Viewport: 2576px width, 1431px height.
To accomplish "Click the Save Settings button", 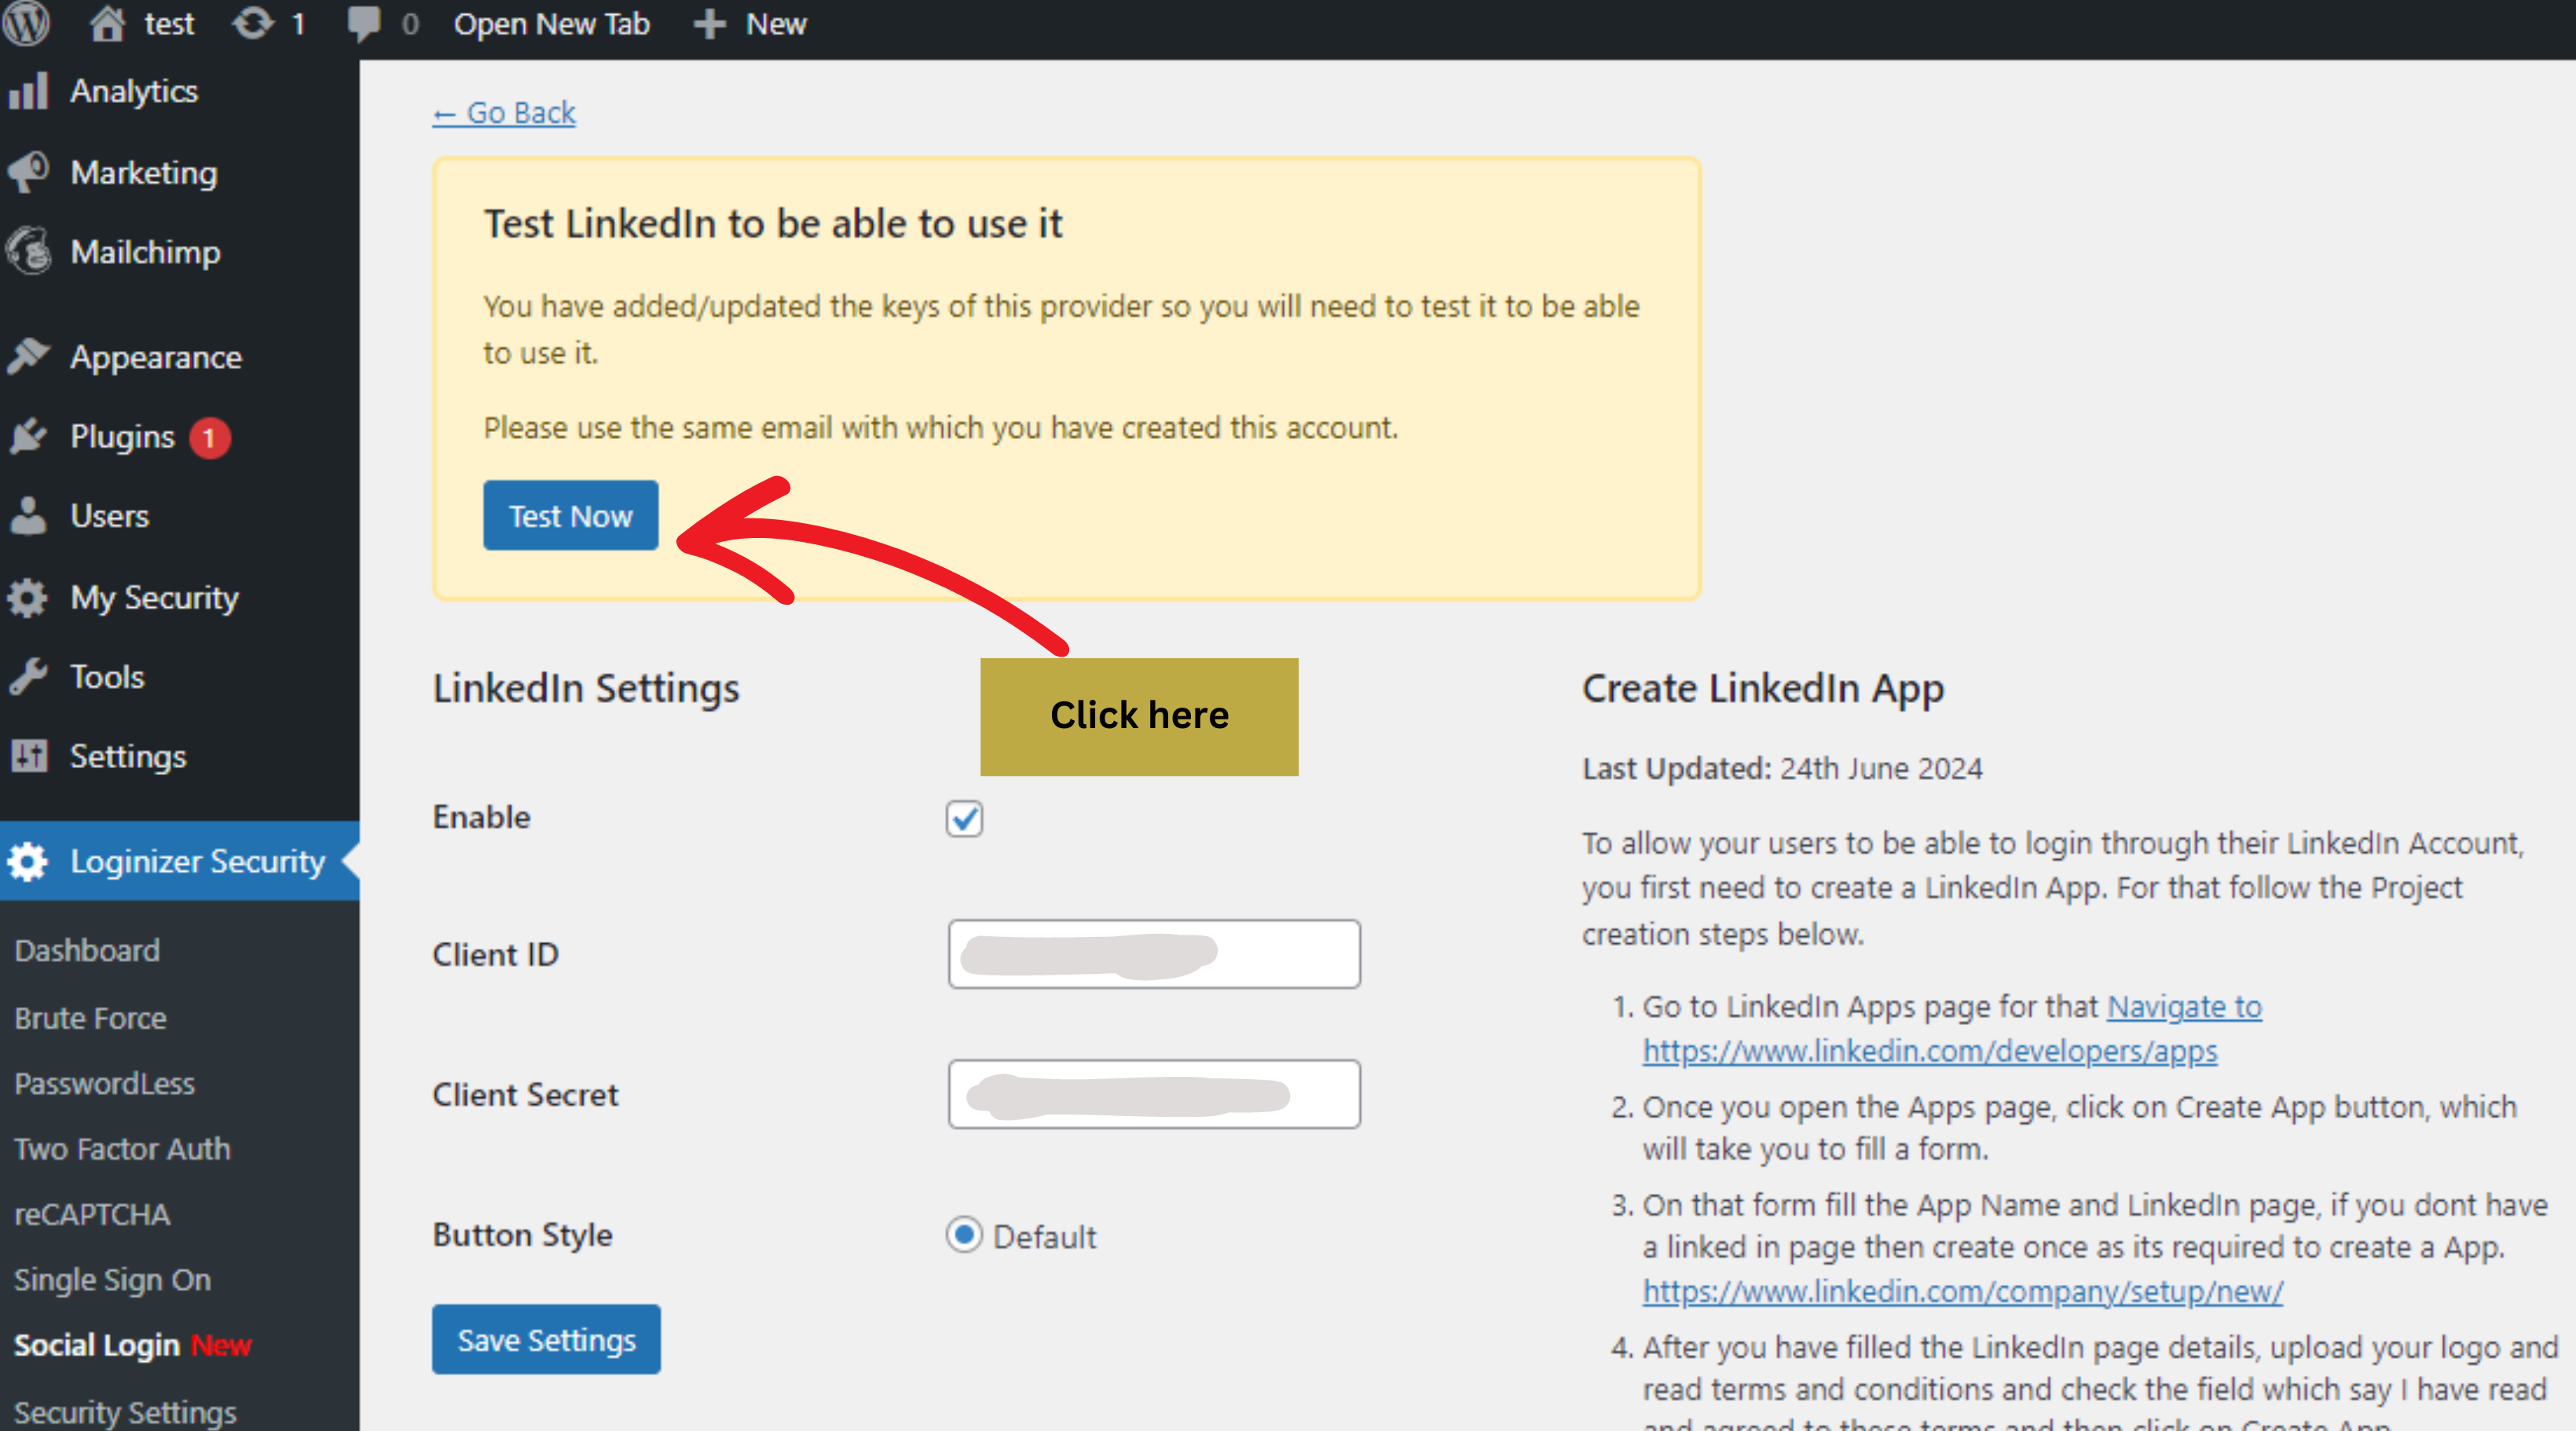I will tap(546, 1339).
